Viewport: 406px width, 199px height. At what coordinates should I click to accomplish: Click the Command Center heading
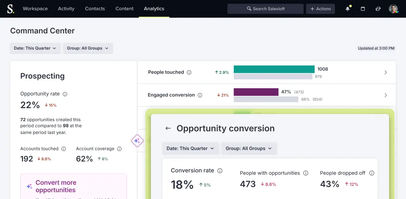pos(42,31)
